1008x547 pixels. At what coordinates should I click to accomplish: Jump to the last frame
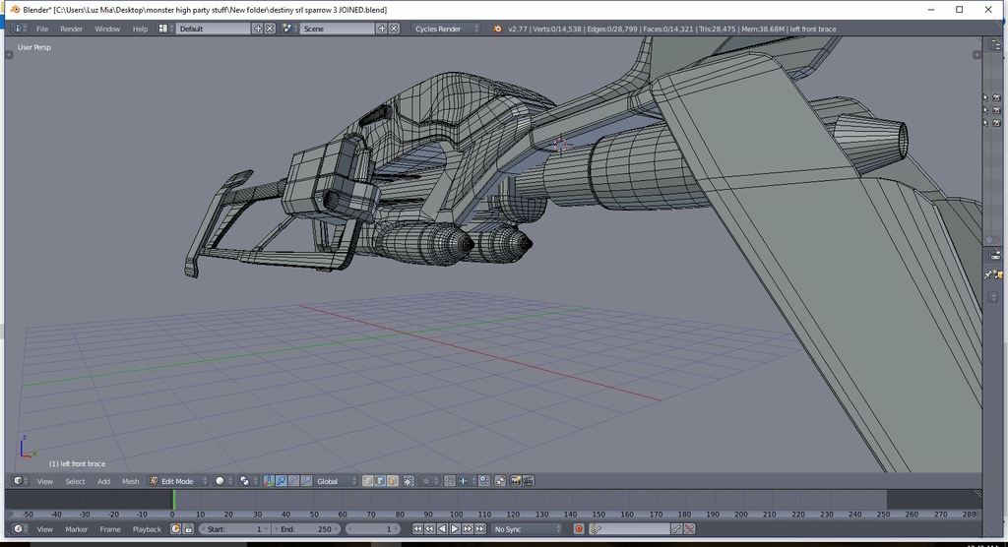(x=480, y=529)
